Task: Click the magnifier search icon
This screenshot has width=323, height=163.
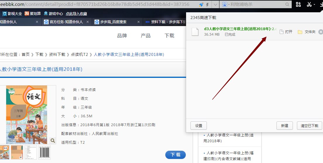Action: click(x=287, y=4)
